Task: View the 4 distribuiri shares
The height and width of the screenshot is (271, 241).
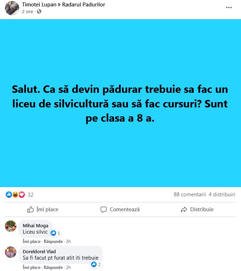Action: click(x=222, y=195)
